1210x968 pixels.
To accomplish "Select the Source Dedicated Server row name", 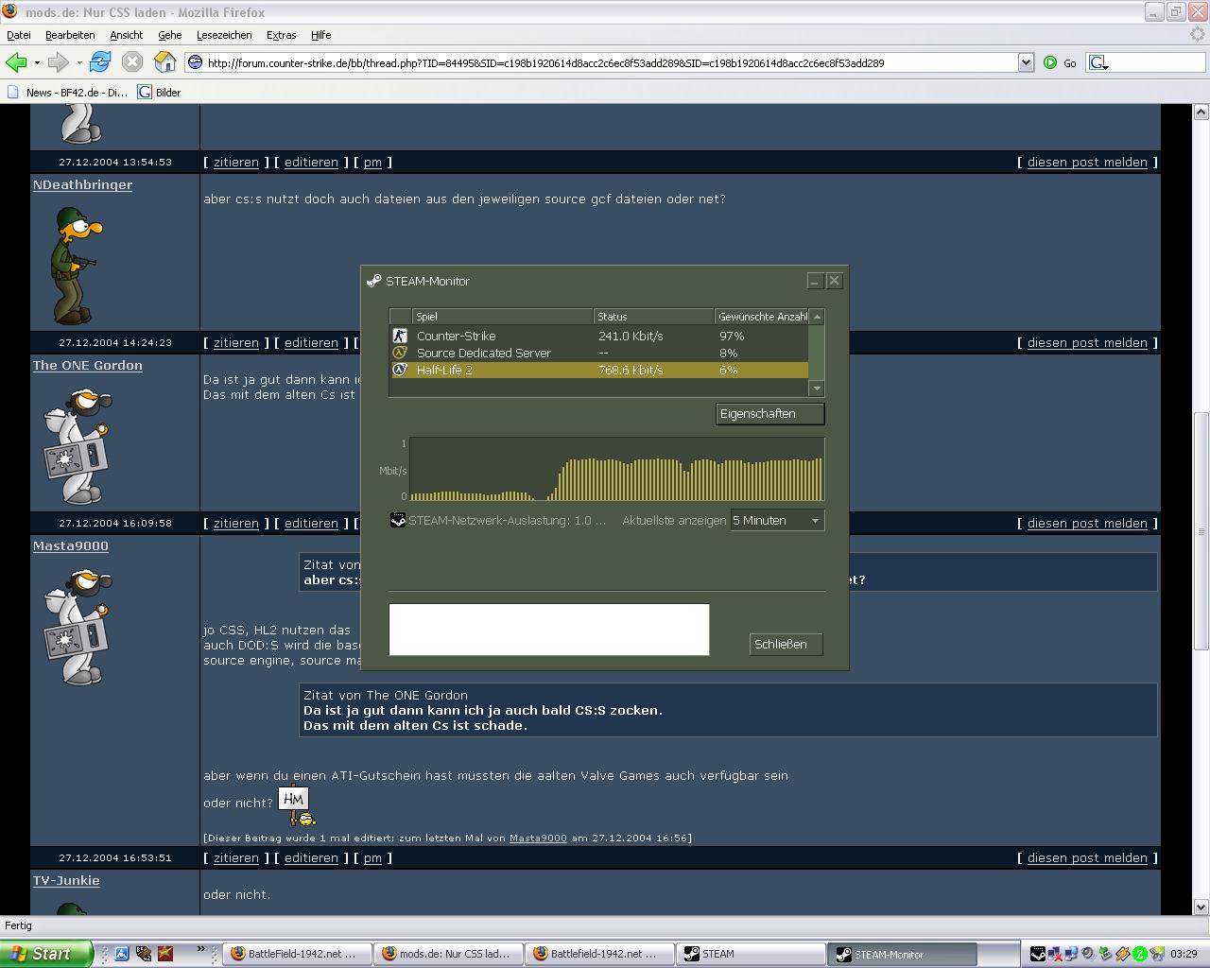I will click(483, 353).
